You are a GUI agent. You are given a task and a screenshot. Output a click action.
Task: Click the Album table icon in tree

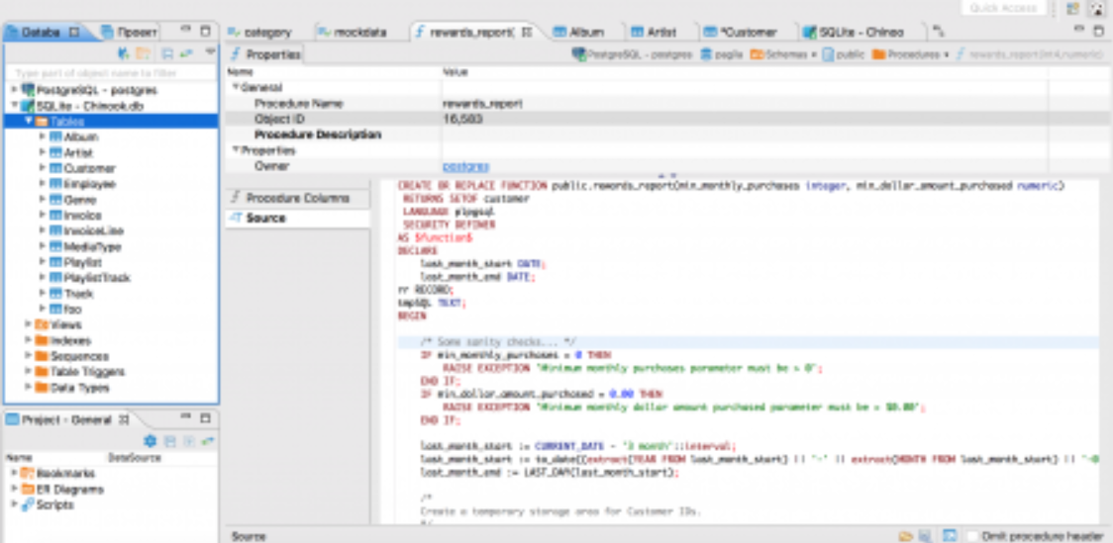[55, 137]
